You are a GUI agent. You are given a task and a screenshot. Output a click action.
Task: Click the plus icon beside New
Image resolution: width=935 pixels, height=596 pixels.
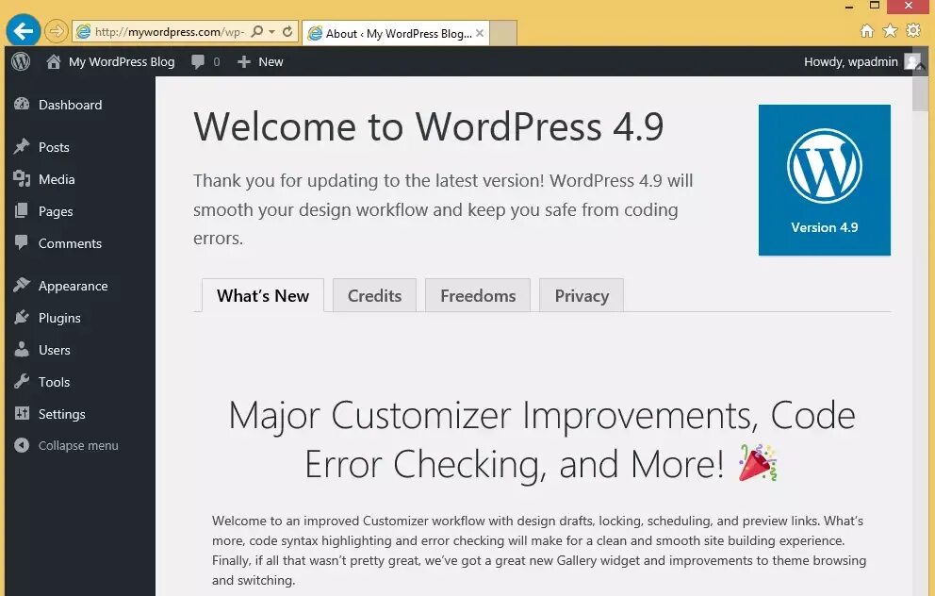click(244, 61)
